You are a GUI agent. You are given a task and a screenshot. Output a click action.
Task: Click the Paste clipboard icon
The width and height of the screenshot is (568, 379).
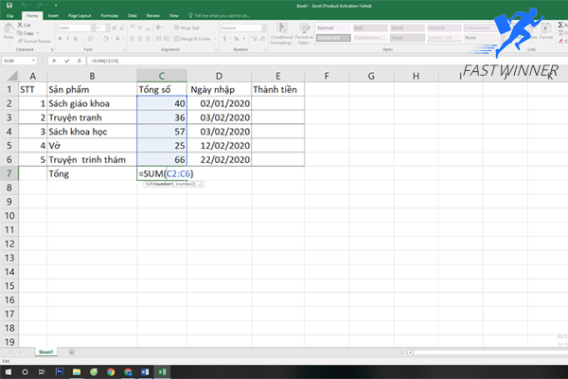[9, 29]
